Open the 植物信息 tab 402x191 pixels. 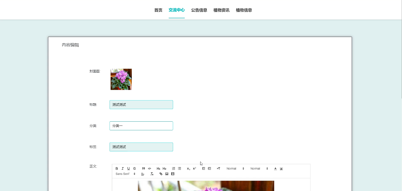pyautogui.click(x=244, y=10)
